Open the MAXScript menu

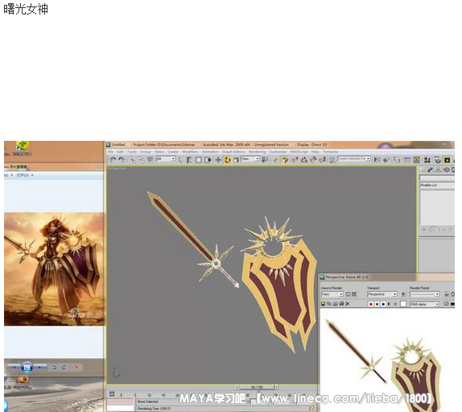(x=299, y=151)
